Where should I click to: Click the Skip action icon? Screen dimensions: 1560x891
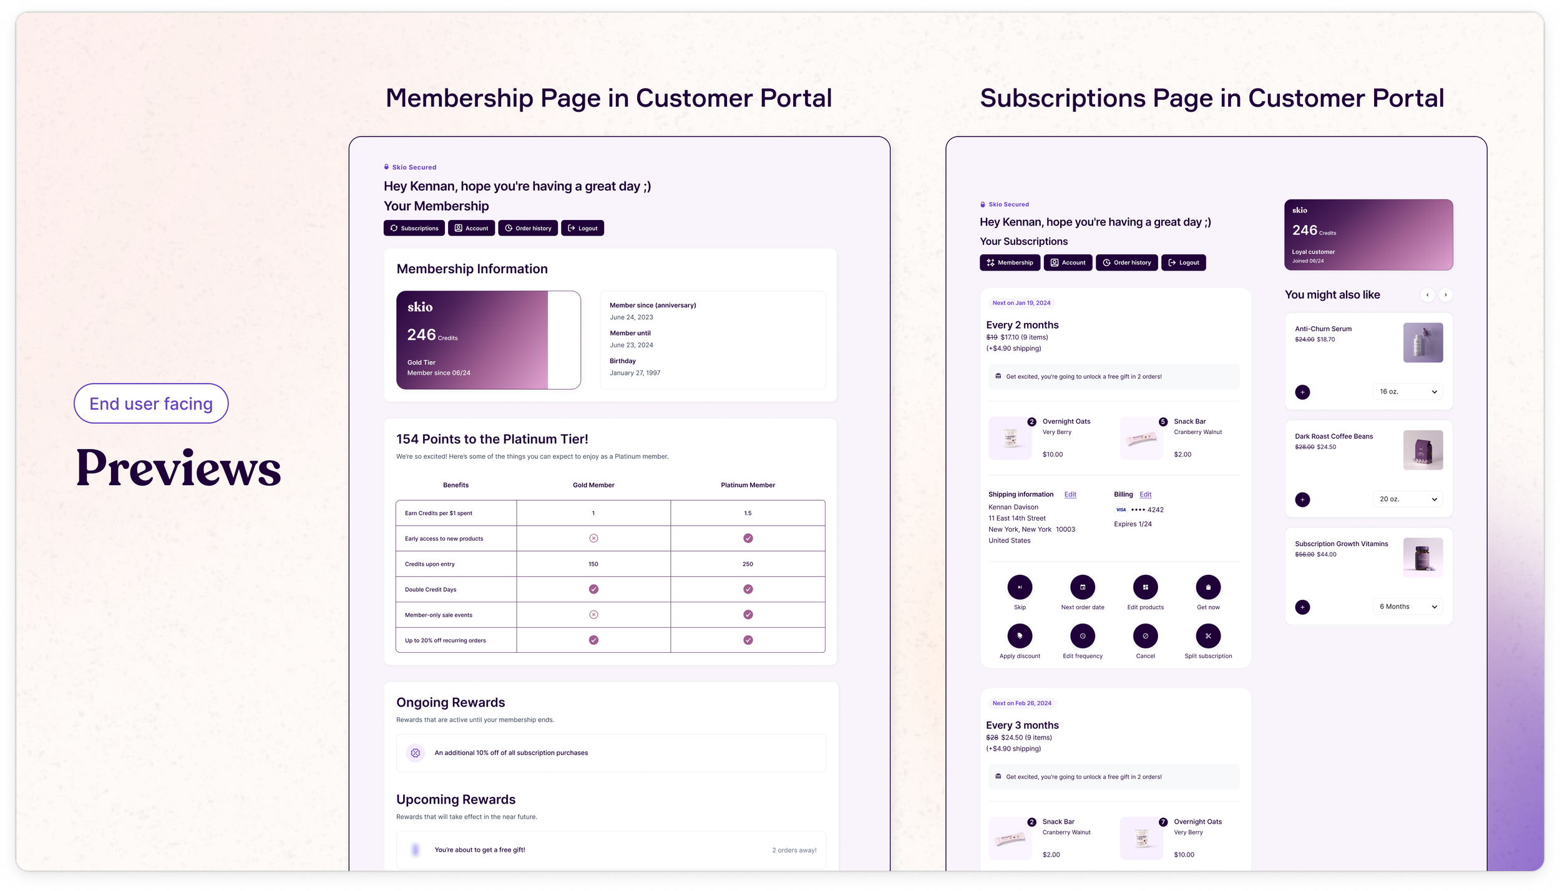1020,587
